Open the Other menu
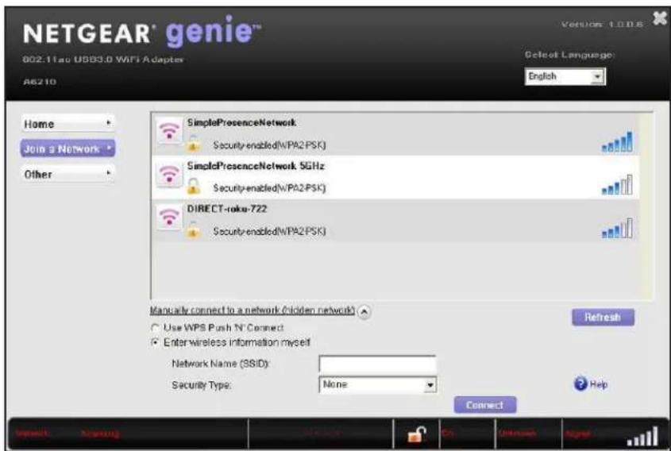The width and height of the screenshot is (671, 451). (67, 174)
